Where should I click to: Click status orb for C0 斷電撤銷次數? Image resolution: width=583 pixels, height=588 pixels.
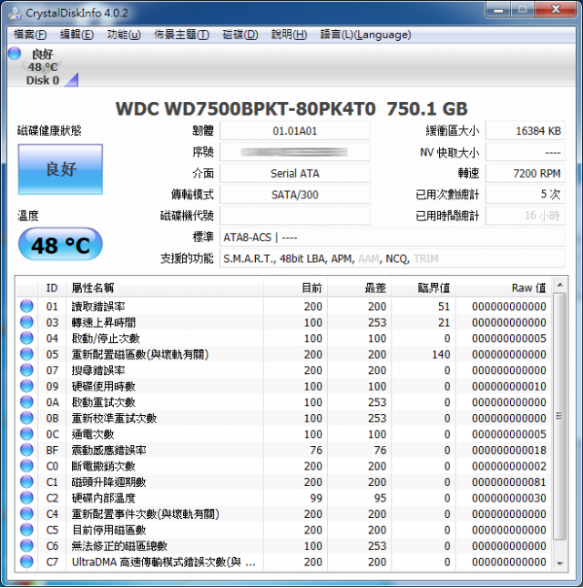point(26,466)
